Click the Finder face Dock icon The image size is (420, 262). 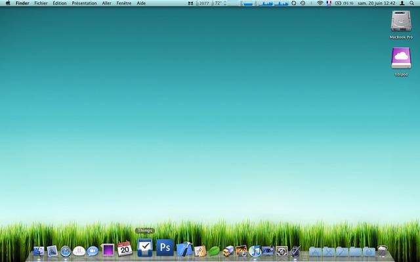pos(39,251)
